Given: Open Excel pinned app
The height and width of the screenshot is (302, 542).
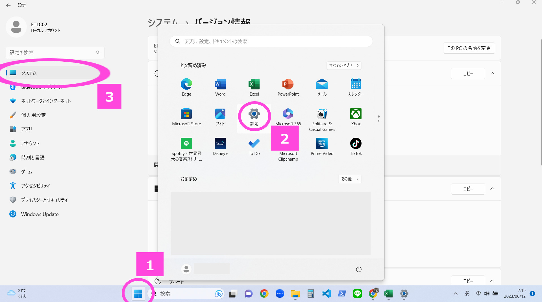Looking at the screenshot, I should click(254, 87).
